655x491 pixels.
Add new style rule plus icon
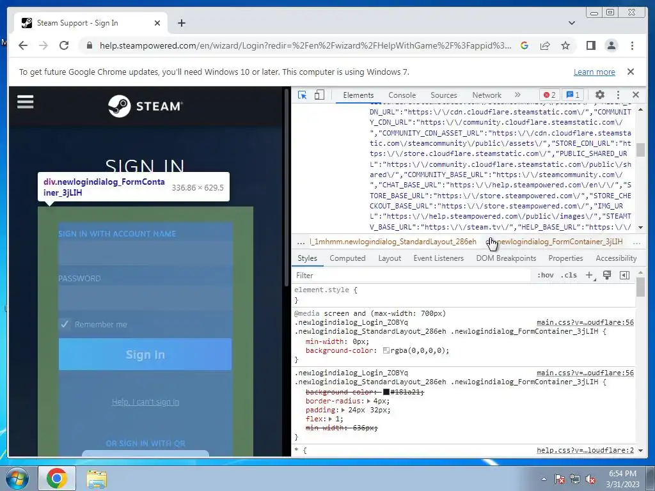tap(590, 275)
